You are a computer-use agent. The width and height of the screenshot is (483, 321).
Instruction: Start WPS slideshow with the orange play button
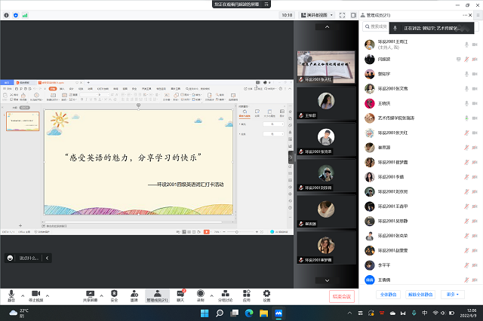(207, 232)
